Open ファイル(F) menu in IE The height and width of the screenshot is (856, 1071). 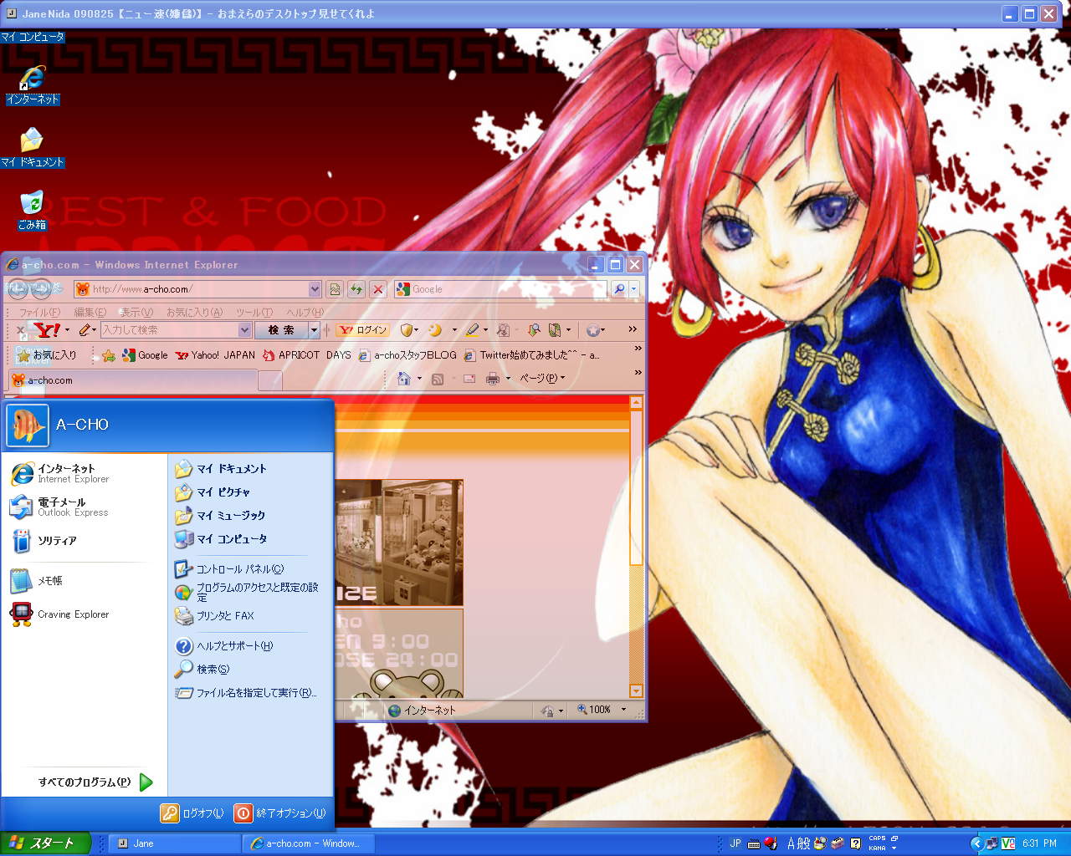pos(39,313)
